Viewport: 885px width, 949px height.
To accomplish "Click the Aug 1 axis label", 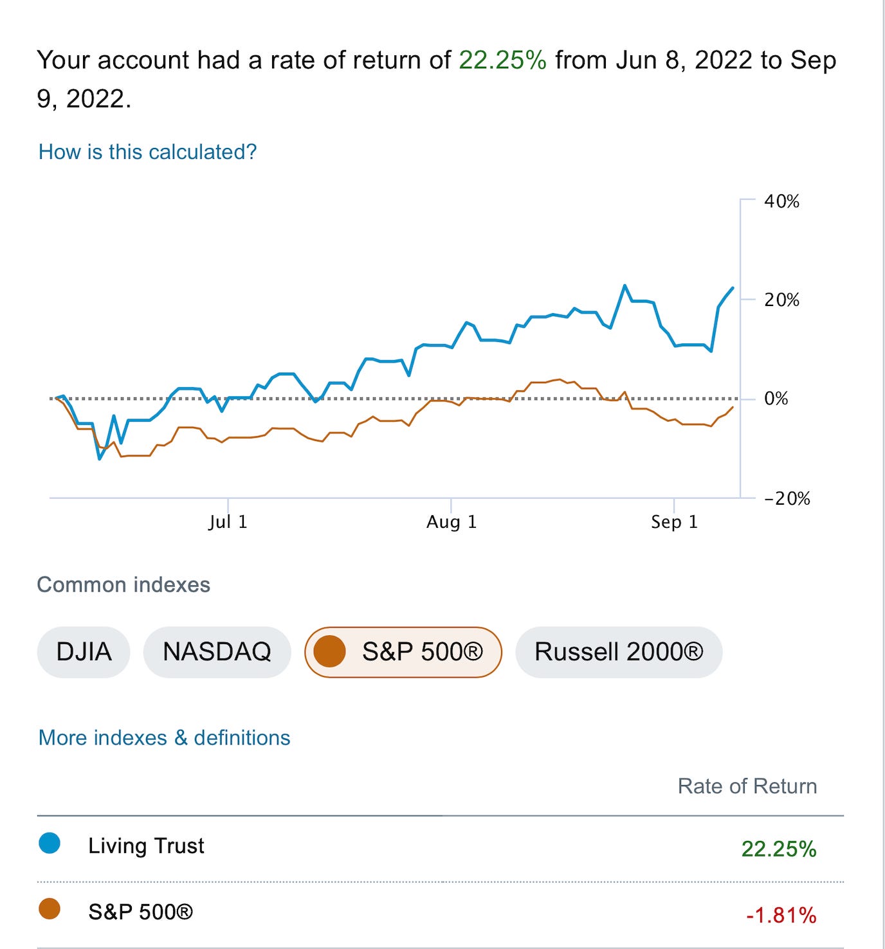I will click(x=451, y=521).
